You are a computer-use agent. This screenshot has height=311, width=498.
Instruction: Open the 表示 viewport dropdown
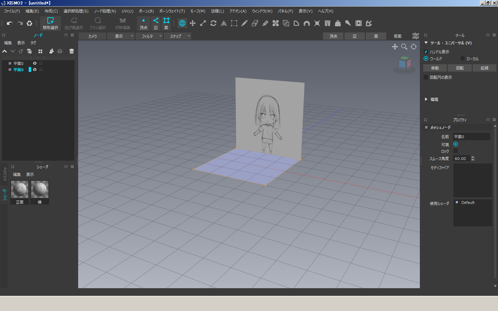(121, 36)
